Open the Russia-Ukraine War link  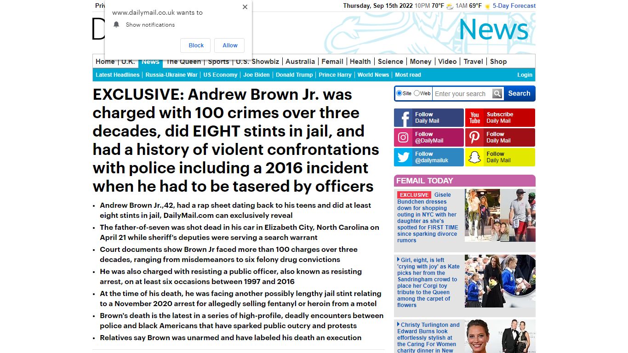pos(171,75)
